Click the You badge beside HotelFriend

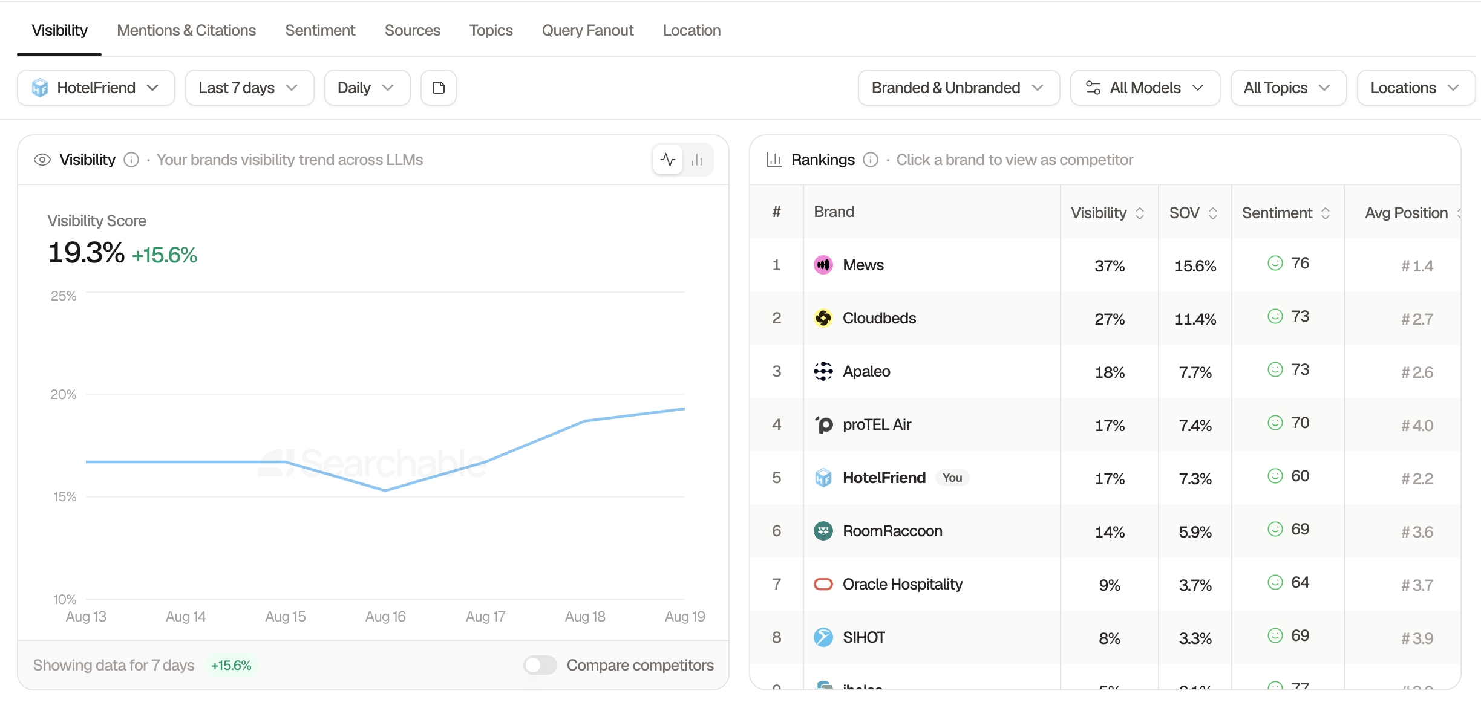[x=952, y=478]
